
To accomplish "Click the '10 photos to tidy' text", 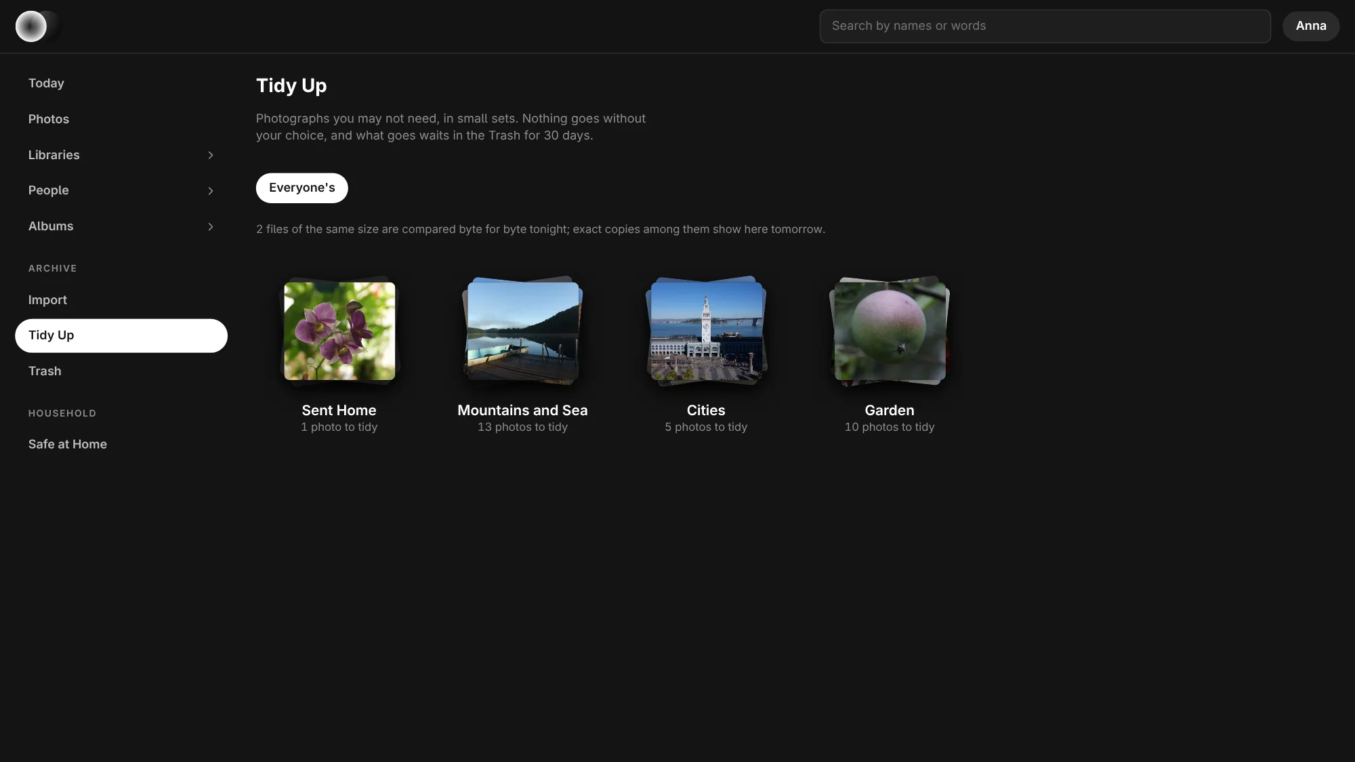I will tap(890, 427).
